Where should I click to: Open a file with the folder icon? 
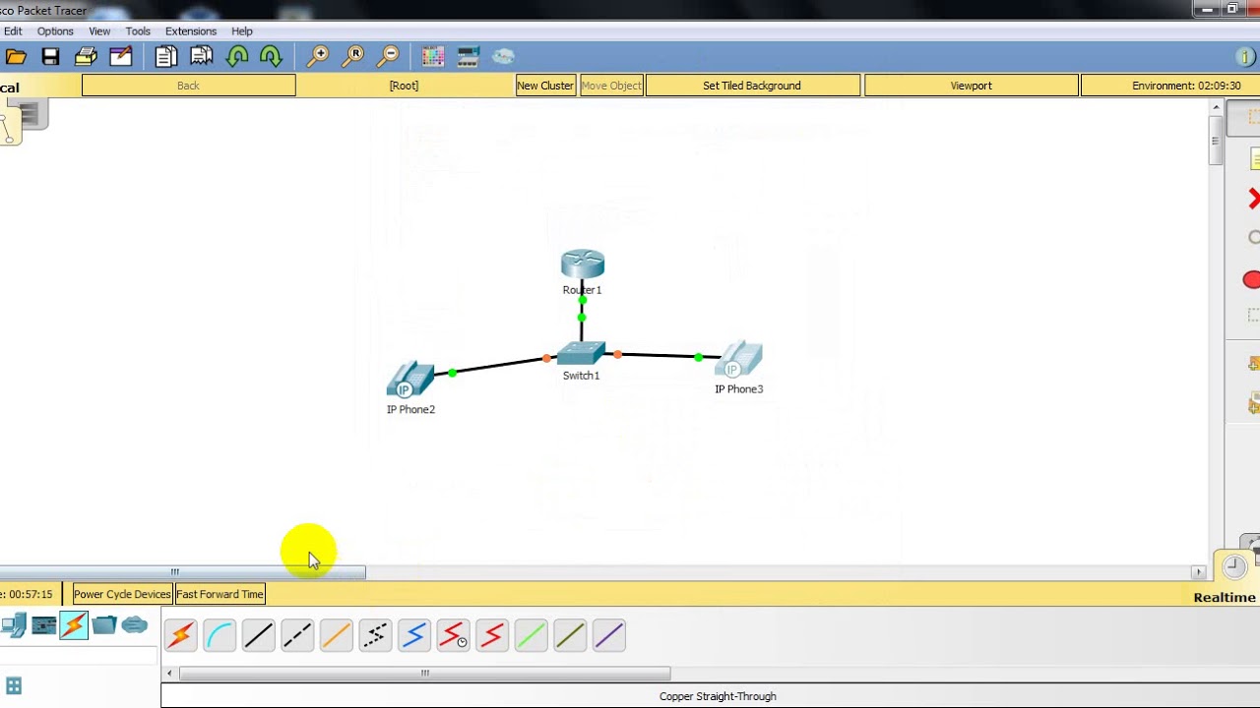(x=16, y=56)
